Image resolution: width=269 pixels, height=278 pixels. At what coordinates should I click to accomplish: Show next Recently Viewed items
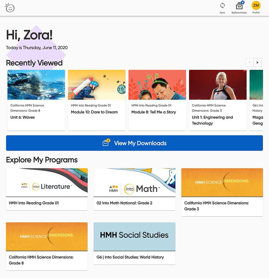pyautogui.click(x=257, y=63)
